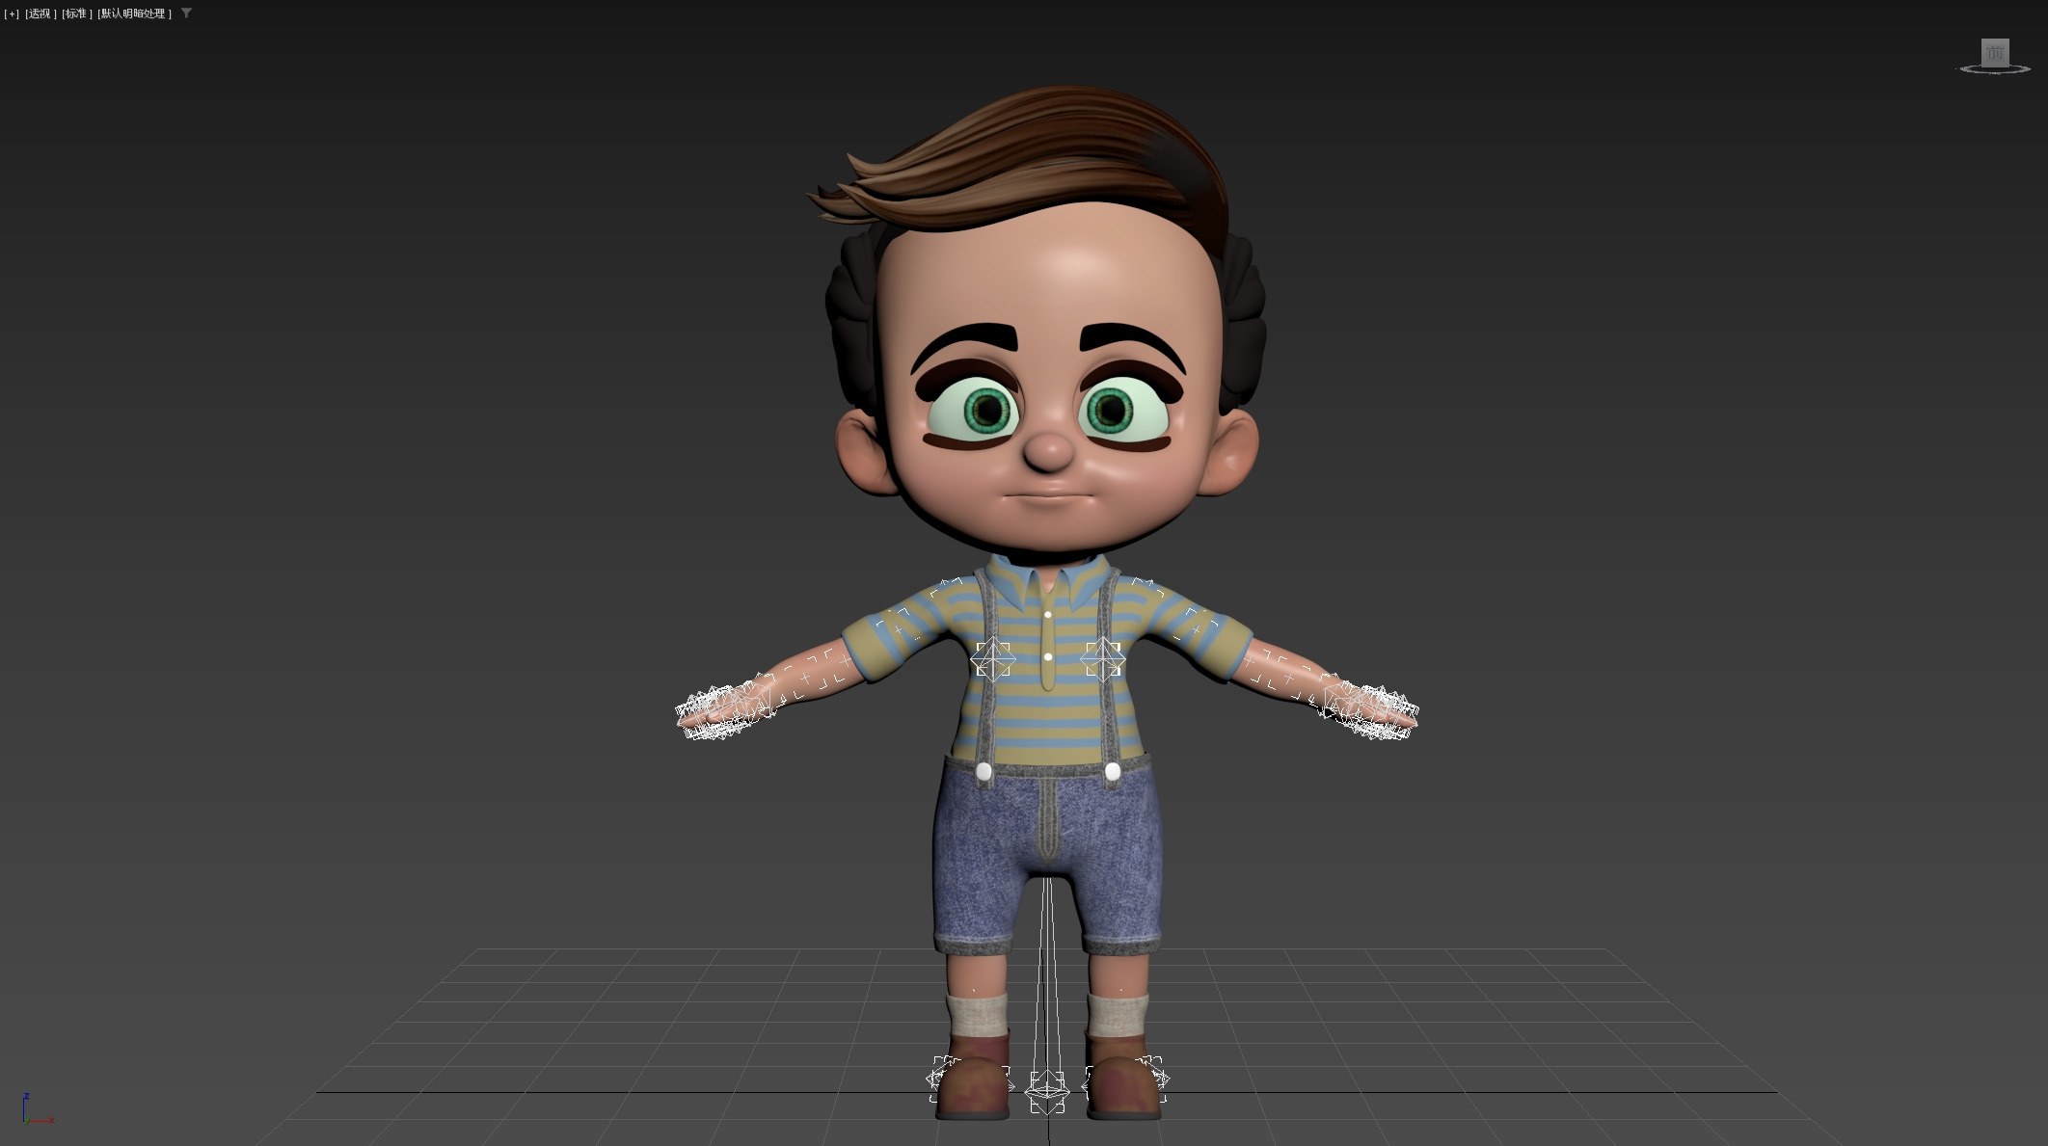The image size is (2048, 1146).
Task: Open the [+] general viewport menu
Action: click(x=12, y=13)
